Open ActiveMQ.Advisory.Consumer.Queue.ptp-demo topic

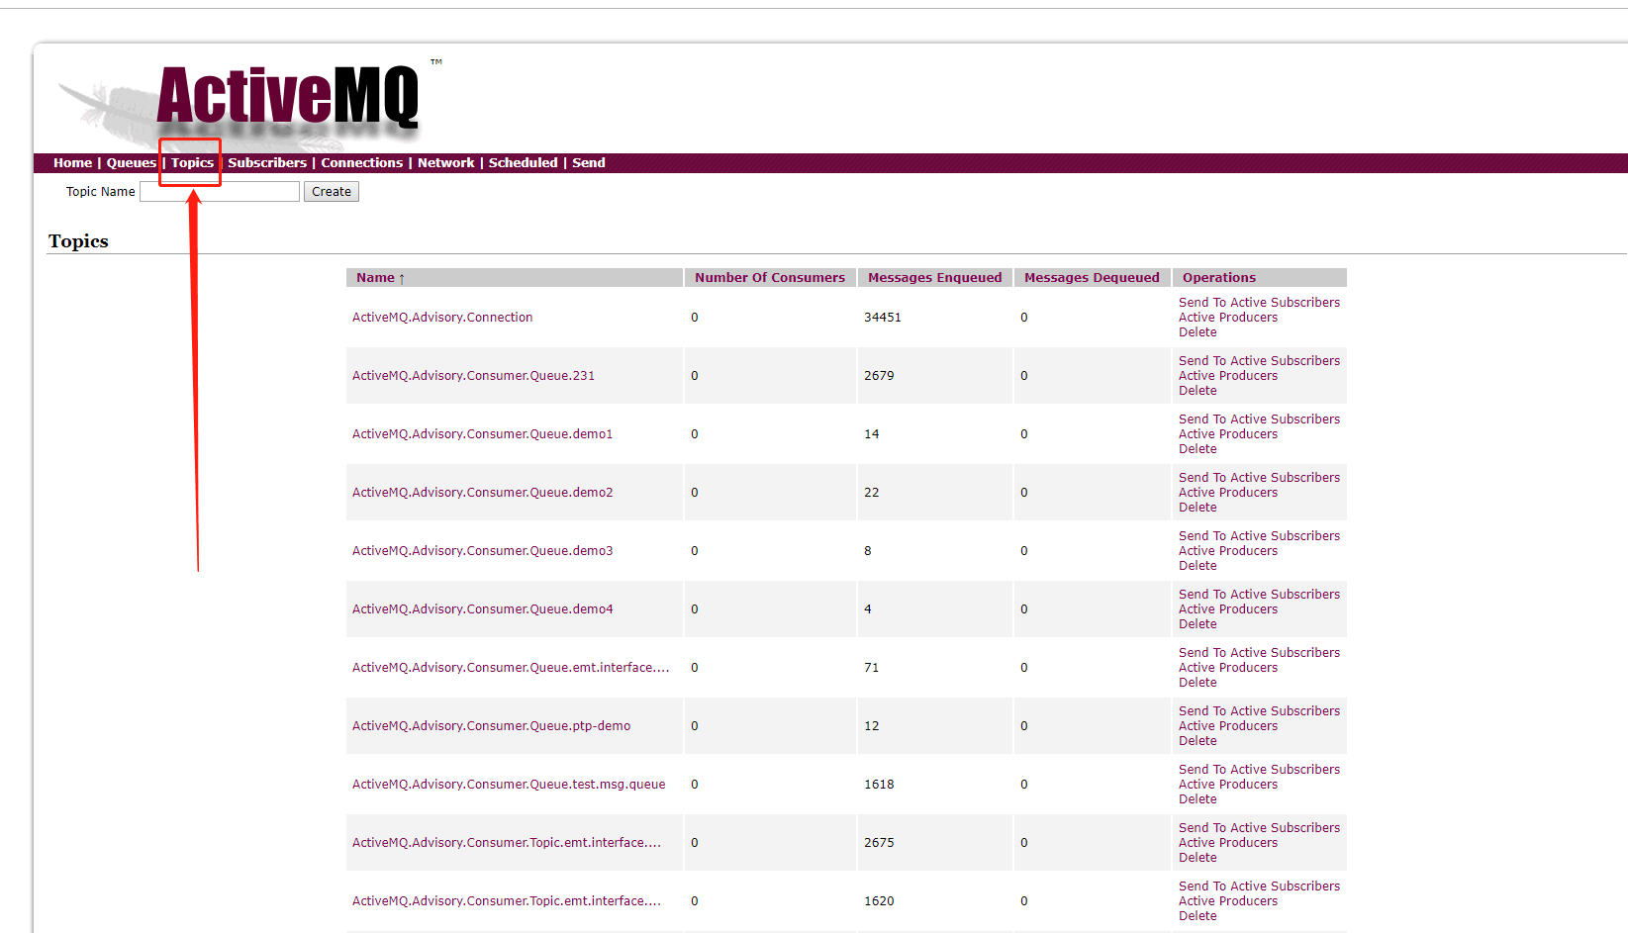491,725
